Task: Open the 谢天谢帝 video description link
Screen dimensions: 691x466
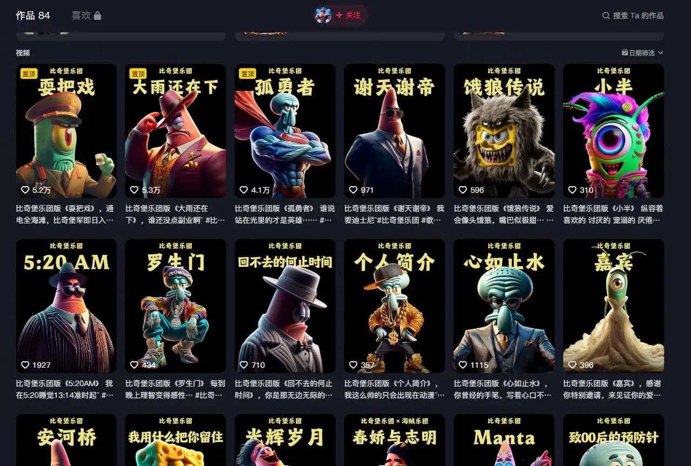Action: [x=394, y=214]
